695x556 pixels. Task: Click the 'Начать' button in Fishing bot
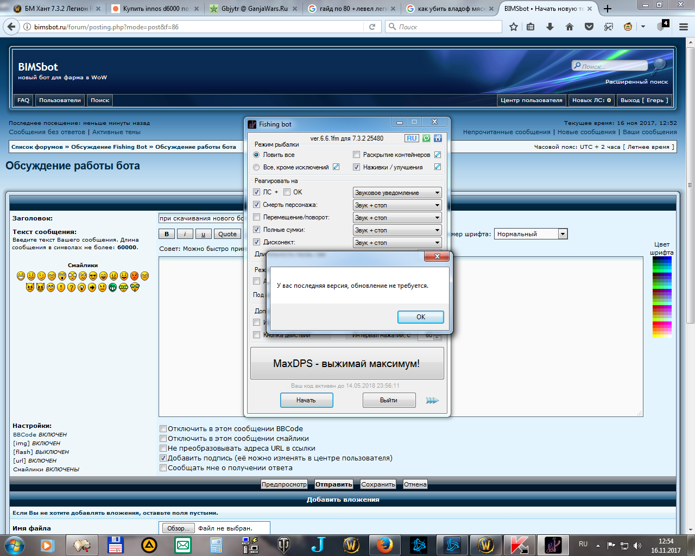(x=306, y=400)
